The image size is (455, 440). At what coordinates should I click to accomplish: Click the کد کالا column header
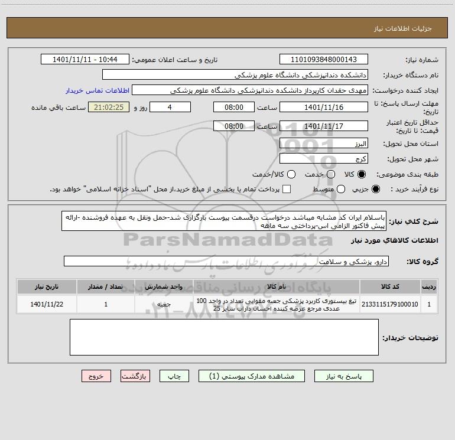click(x=390, y=287)
